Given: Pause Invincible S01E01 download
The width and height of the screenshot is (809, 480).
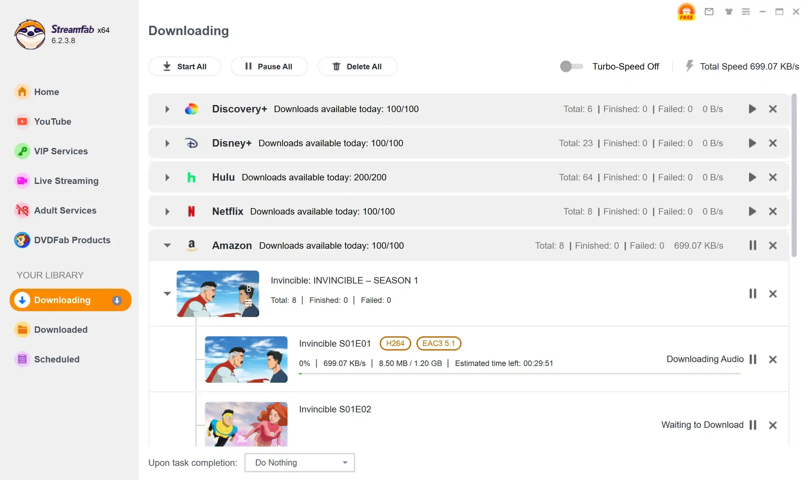Looking at the screenshot, I should pos(753,359).
